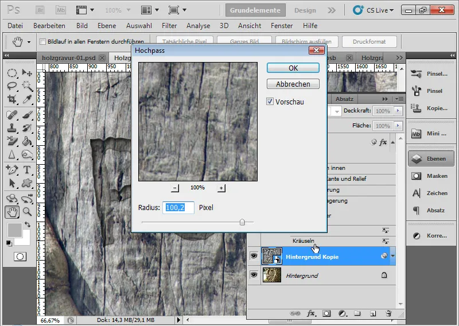459x326 pixels.
Task: Create a new layer group
Action: tap(357, 313)
